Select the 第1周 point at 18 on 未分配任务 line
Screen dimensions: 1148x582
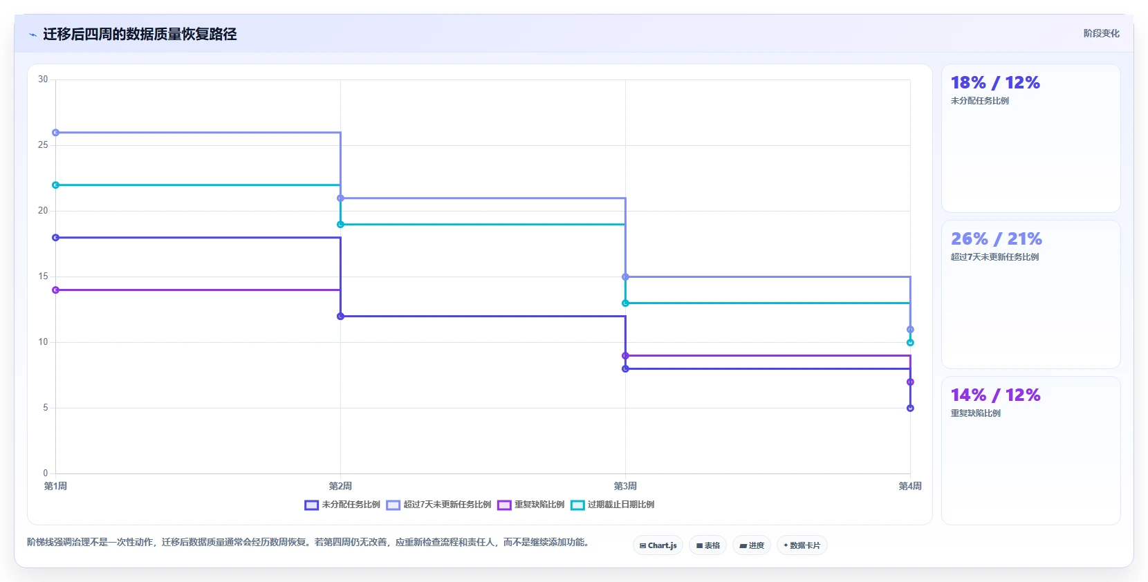coord(56,238)
